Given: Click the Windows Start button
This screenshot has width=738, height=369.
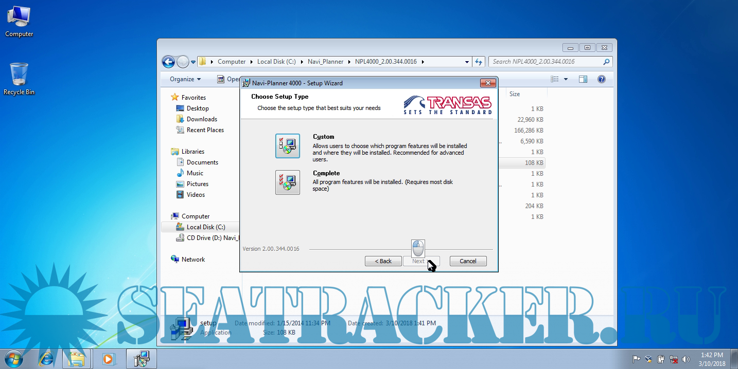Looking at the screenshot, I should 13,358.
